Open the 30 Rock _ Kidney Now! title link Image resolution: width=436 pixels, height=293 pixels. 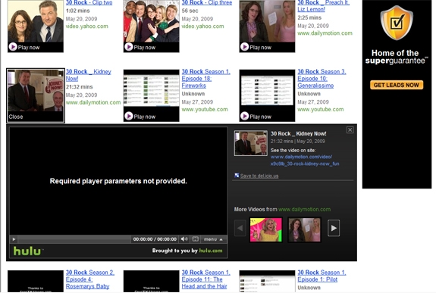pyautogui.click(x=89, y=75)
